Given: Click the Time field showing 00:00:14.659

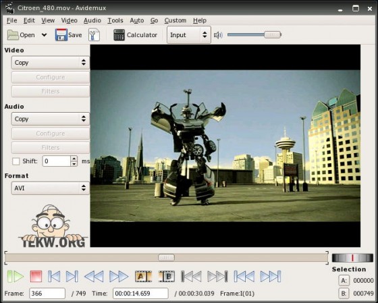Looking at the screenshot, I should pyautogui.click(x=140, y=294).
